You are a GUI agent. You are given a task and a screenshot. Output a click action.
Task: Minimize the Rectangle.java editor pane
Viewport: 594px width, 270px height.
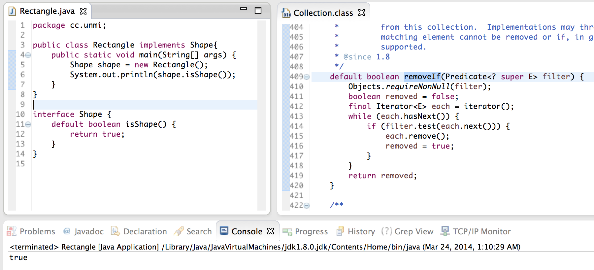click(244, 9)
